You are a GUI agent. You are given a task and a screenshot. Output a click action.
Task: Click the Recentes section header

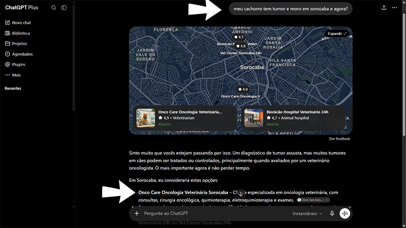click(x=13, y=88)
